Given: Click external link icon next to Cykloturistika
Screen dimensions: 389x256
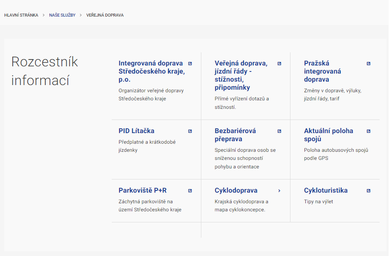Looking at the screenshot, I should click(x=369, y=191).
